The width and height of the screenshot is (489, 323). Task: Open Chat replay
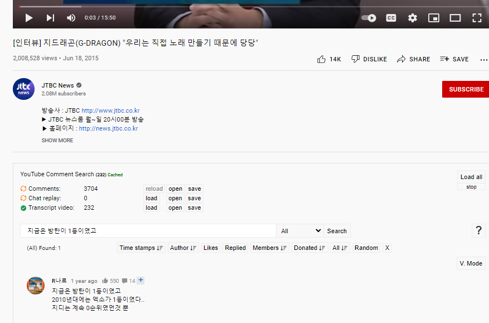(175, 198)
